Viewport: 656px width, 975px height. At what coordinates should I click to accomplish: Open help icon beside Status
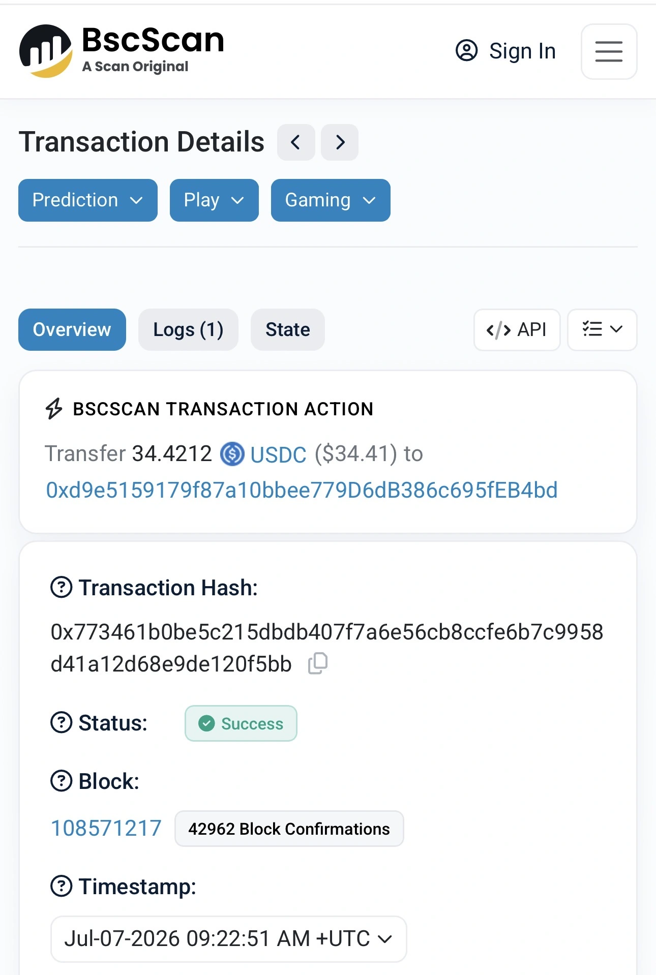click(62, 722)
